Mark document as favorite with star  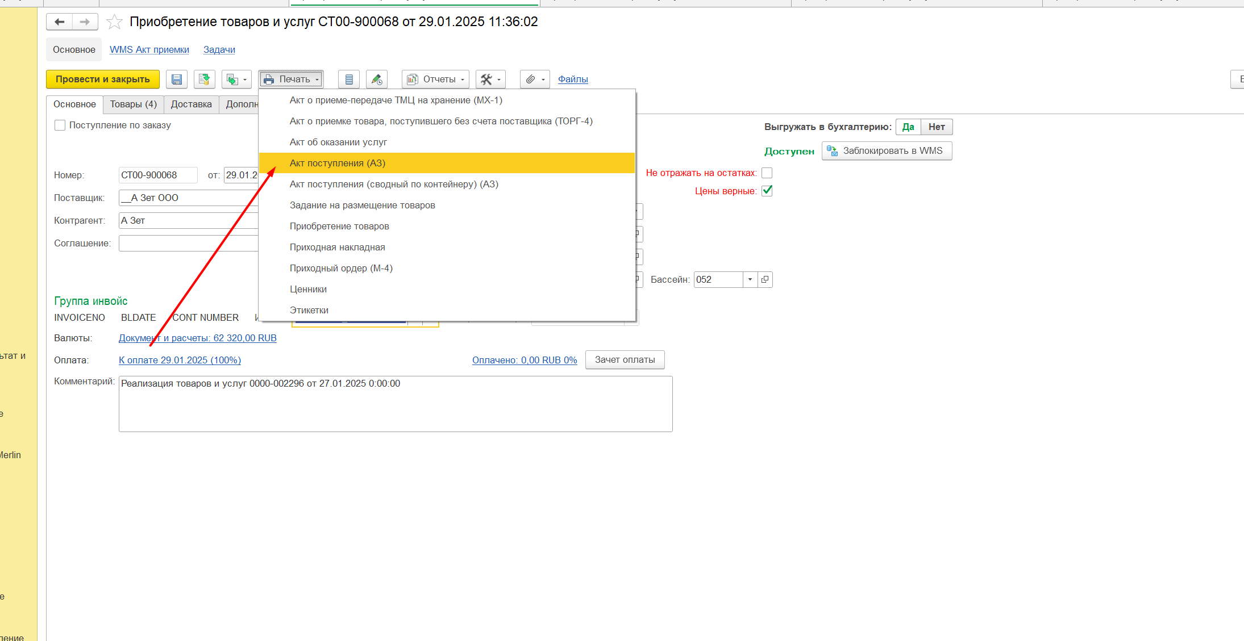(x=114, y=22)
